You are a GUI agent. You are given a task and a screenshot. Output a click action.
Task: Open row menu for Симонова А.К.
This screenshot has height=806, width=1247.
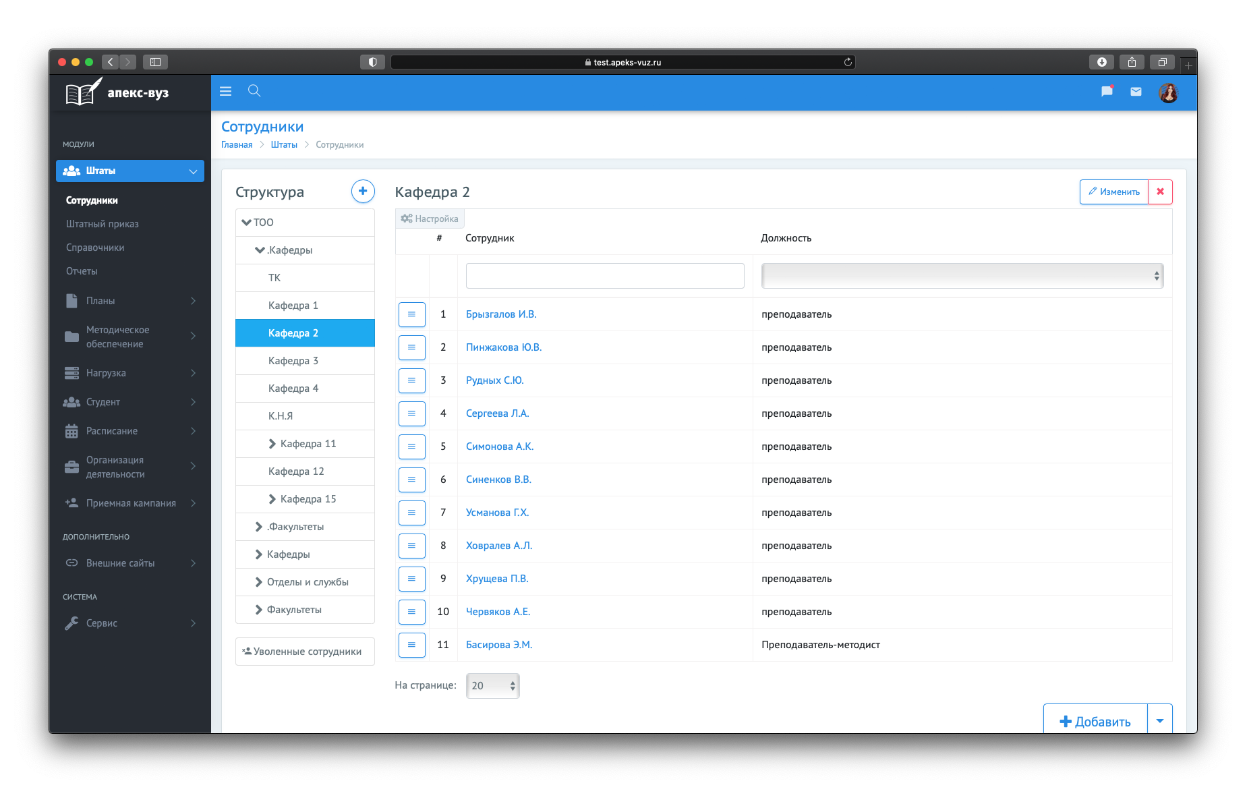pos(411,447)
